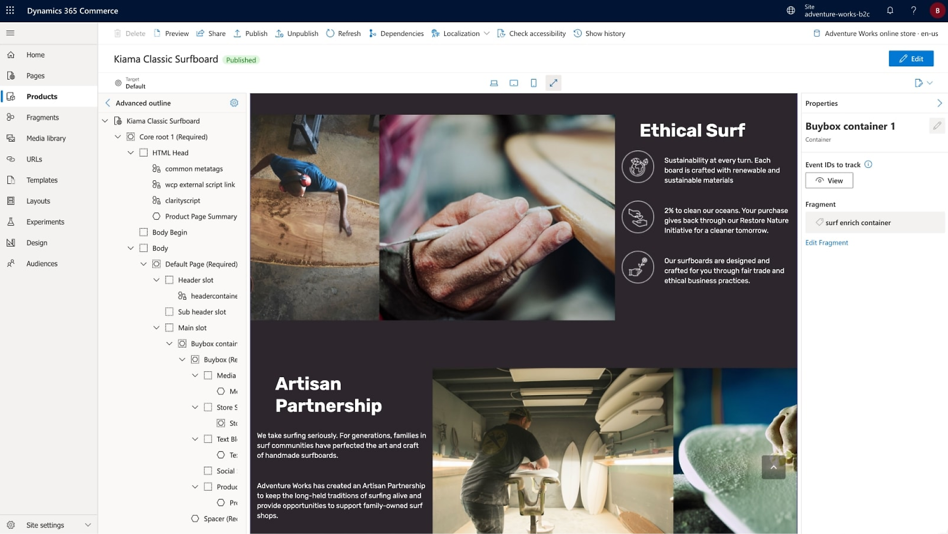Click Edit Fragment link in properties

[827, 242]
